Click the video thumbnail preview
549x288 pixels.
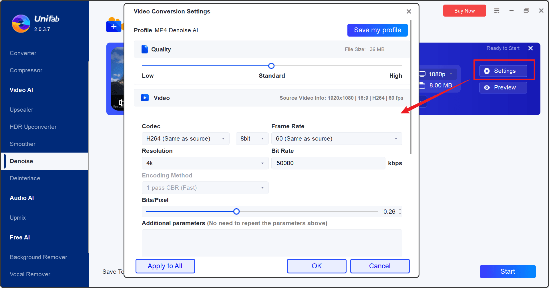[117, 79]
